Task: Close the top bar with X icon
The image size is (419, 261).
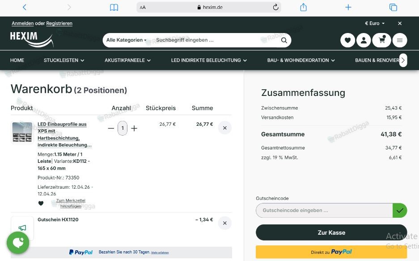Action: tap(400, 24)
